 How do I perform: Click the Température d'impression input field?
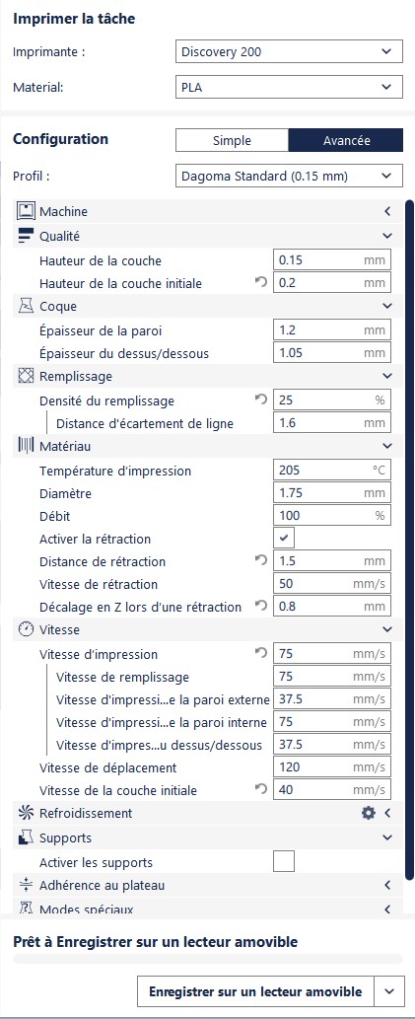tap(332, 470)
